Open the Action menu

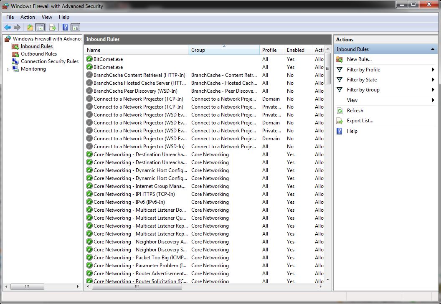pos(28,17)
